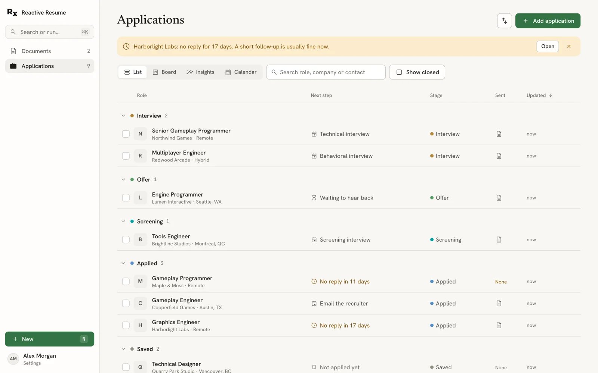Click the clock icon in the reminder banner
598x373 pixels.
(126, 47)
